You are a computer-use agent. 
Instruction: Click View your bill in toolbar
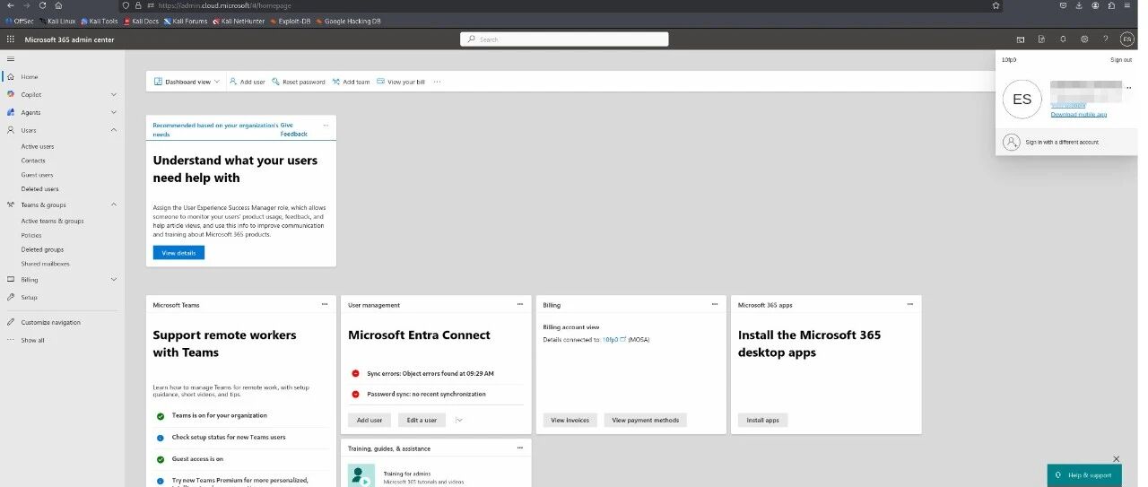point(401,82)
